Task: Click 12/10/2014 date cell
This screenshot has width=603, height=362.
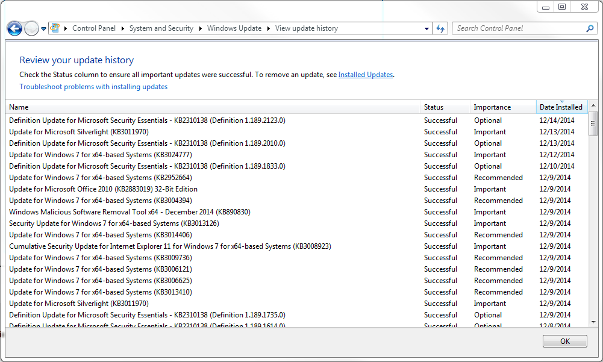Action: 557,166
